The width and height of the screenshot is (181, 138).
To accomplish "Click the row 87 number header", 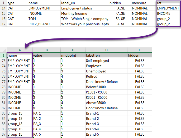I will pyautogui.click(x=3, y=134).
